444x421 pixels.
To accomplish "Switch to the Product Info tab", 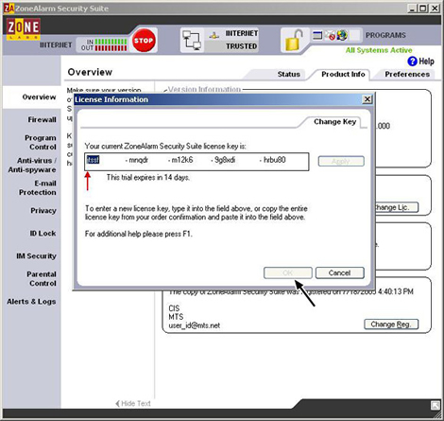I will pyautogui.click(x=343, y=74).
